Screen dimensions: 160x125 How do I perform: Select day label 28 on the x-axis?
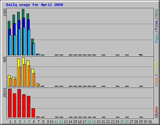tap(136, 122)
